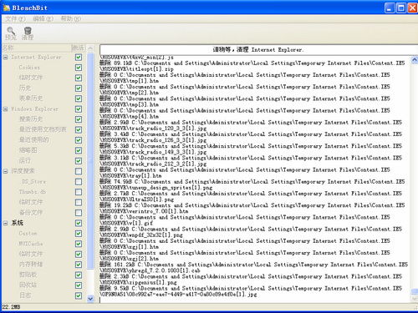Click the log pane scrollbar up arrow
The width and height of the screenshot is (418, 313).
coord(415,59)
